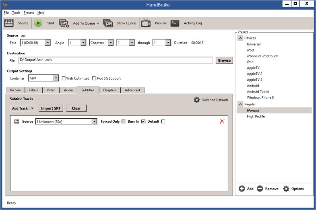Toggle the Forced Only checkbox
The height and width of the screenshot is (210, 316).
click(x=124, y=121)
